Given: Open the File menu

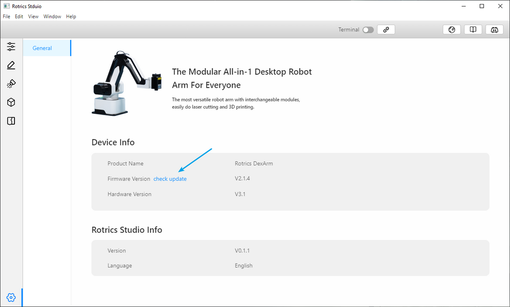Looking at the screenshot, I should (6, 16).
